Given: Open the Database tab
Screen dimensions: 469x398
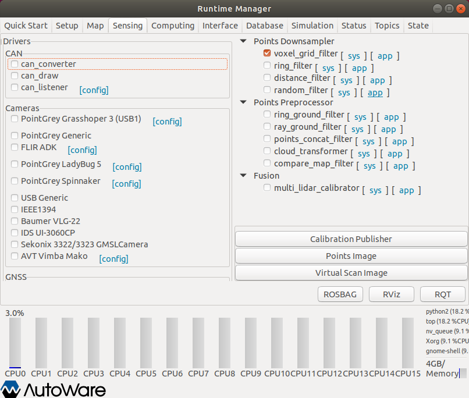Looking at the screenshot, I should coord(265,26).
